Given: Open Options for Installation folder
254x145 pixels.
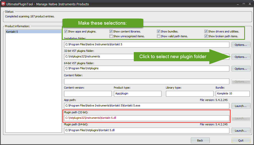Looking at the screenshot, I should click(241, 45).
